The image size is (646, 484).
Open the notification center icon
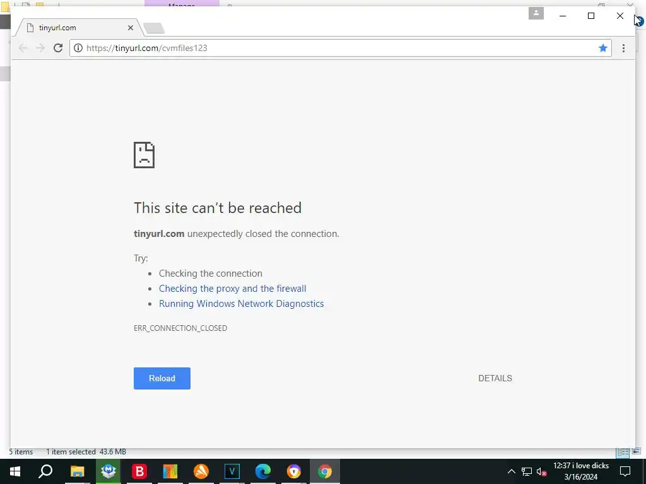625,471
